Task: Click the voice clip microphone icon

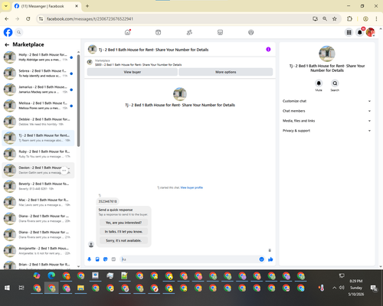Action: pyautogui.click(x=90, y=259)
